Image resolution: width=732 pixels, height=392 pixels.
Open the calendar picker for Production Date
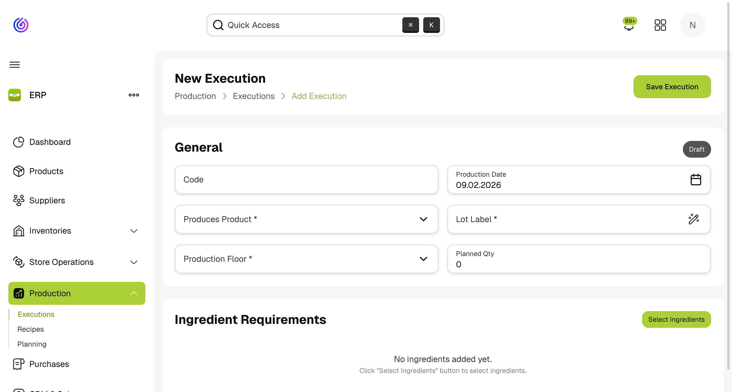696,179
